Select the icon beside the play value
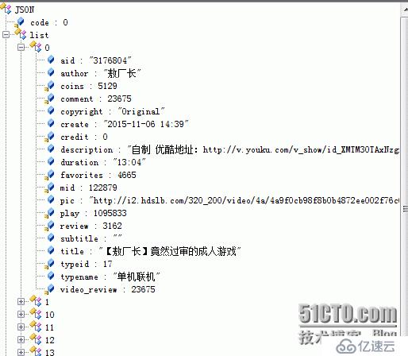The width and height of the screenshot is (408, 356). tap(49, 213)
